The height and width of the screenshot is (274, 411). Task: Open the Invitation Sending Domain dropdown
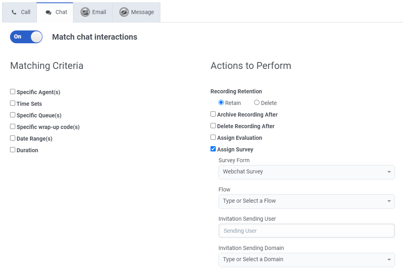tap(306, 260)
